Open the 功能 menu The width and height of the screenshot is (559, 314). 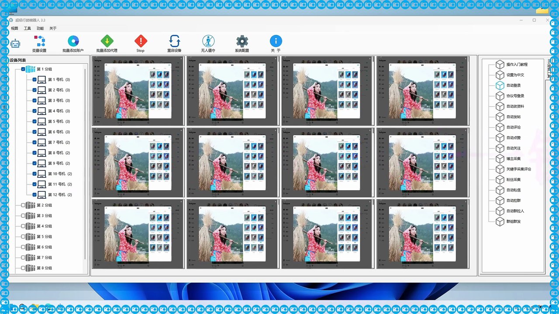(40, 28)
